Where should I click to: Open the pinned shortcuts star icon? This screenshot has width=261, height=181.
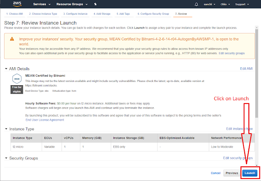click(x=95, y=4)
